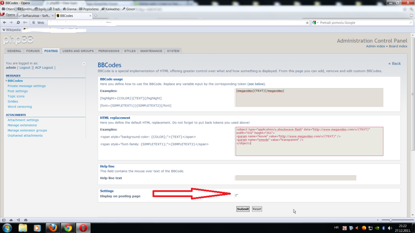Go forward with the browser forward arrow
This screenshot has height=233, width=415.
(x=11, y=23)
